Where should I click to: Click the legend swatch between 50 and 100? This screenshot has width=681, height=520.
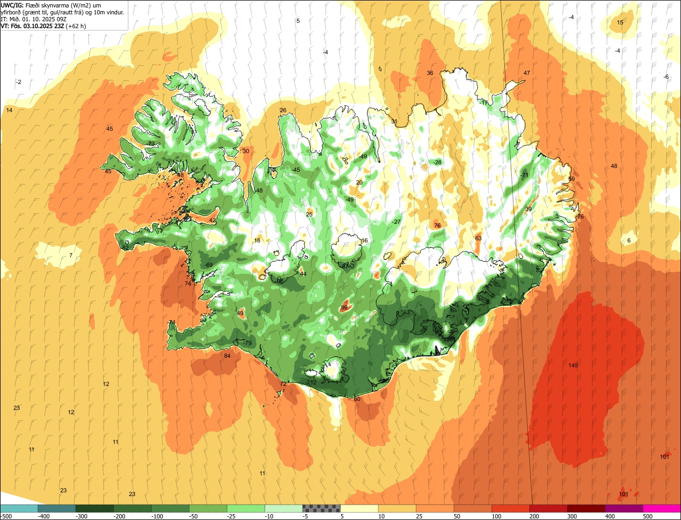pyautogui.click(x=472, y=508)
